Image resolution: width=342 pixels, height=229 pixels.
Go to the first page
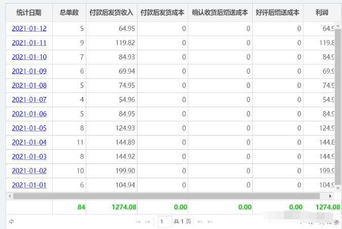point(138,221)
